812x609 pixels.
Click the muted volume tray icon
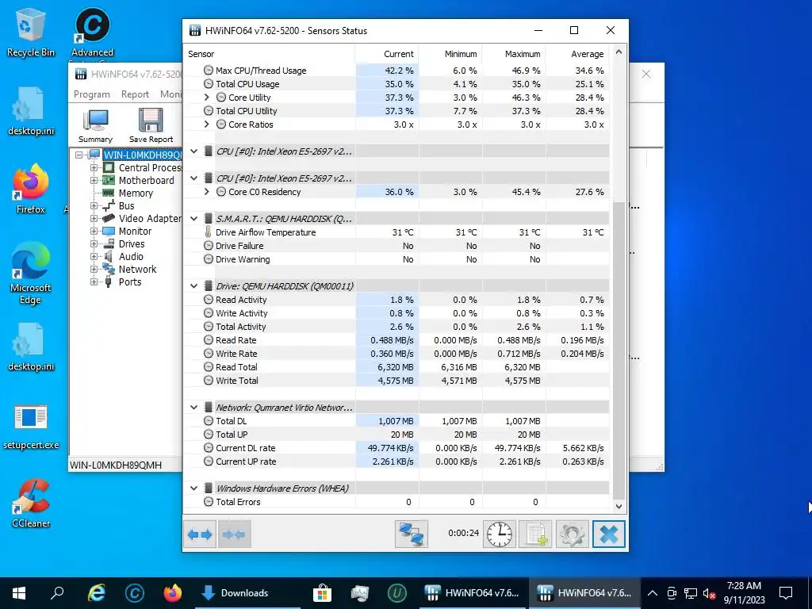click(x=709, y=593)
